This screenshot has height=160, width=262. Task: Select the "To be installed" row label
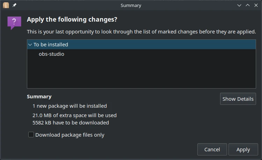(x=51, y=45)
